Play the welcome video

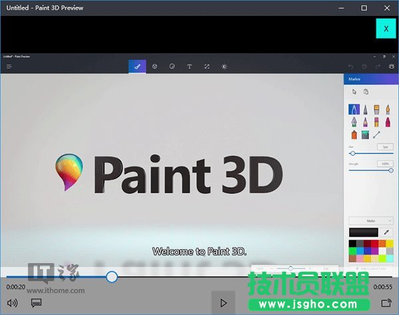pos(223,303)
